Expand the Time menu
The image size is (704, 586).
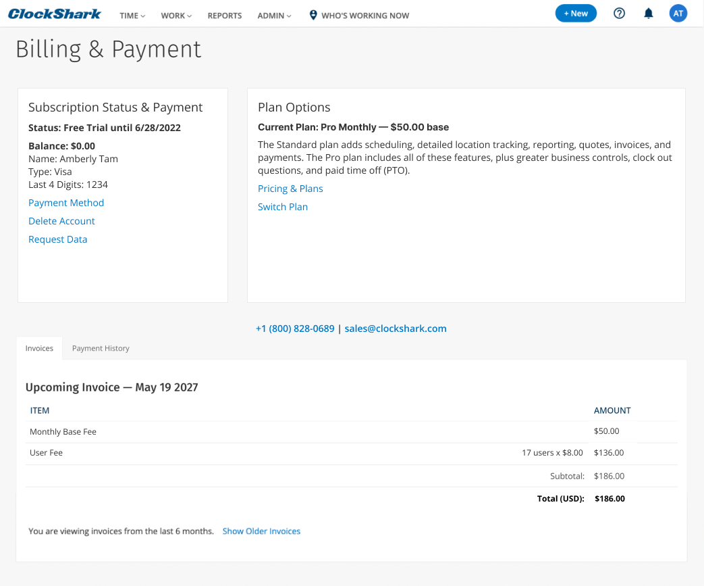[x=132, y=16]
